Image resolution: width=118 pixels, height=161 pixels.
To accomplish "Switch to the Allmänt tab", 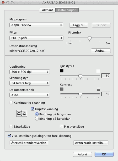I will tap(47, 10).
